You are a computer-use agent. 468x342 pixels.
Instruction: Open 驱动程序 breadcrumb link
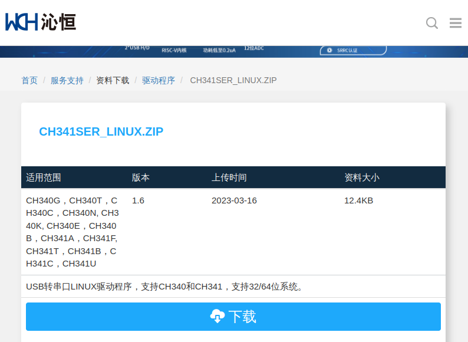(158, 80)
